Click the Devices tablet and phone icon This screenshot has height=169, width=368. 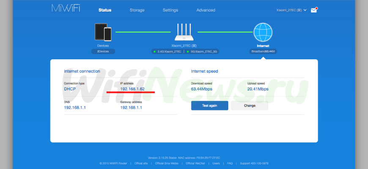tap(103, 32)
